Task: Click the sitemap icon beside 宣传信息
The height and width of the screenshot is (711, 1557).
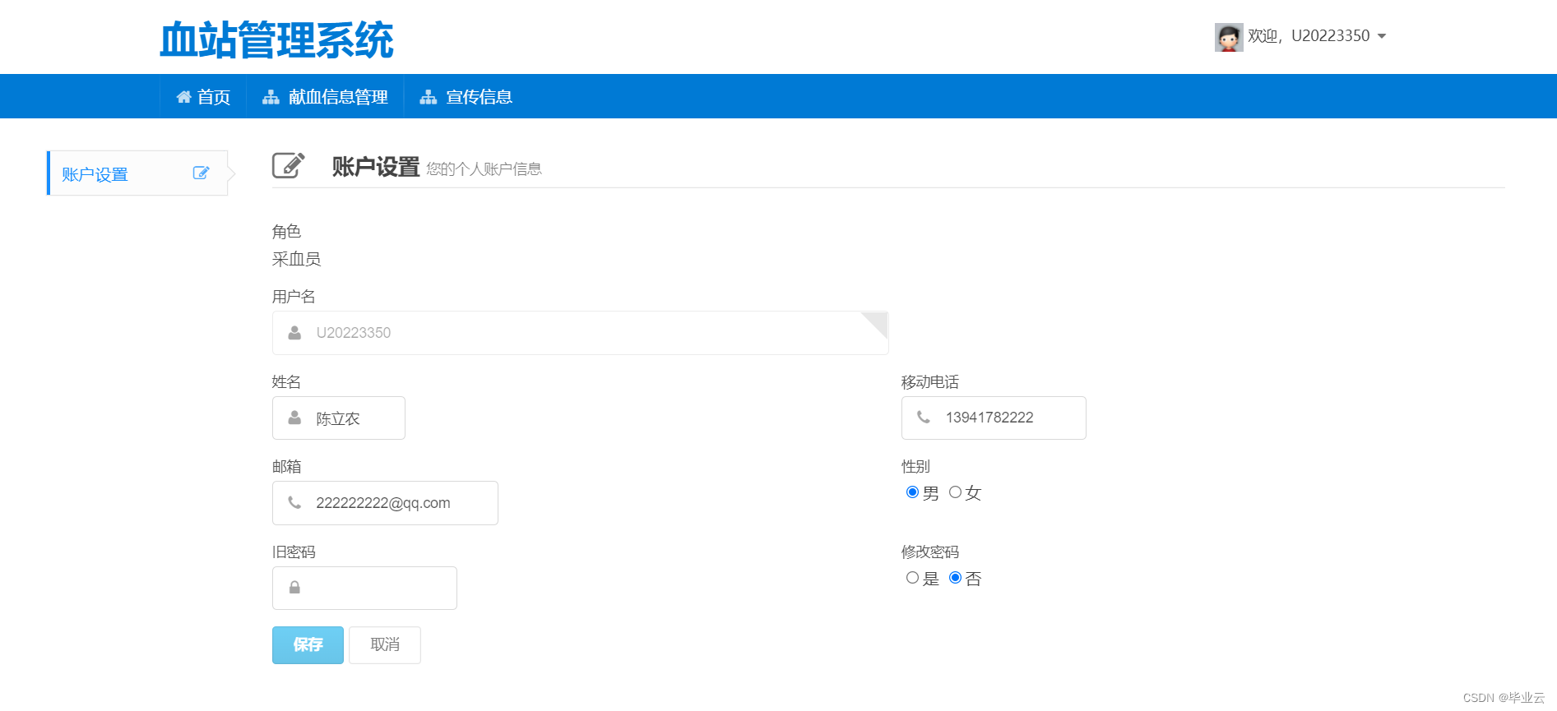Action: (428, 97)
